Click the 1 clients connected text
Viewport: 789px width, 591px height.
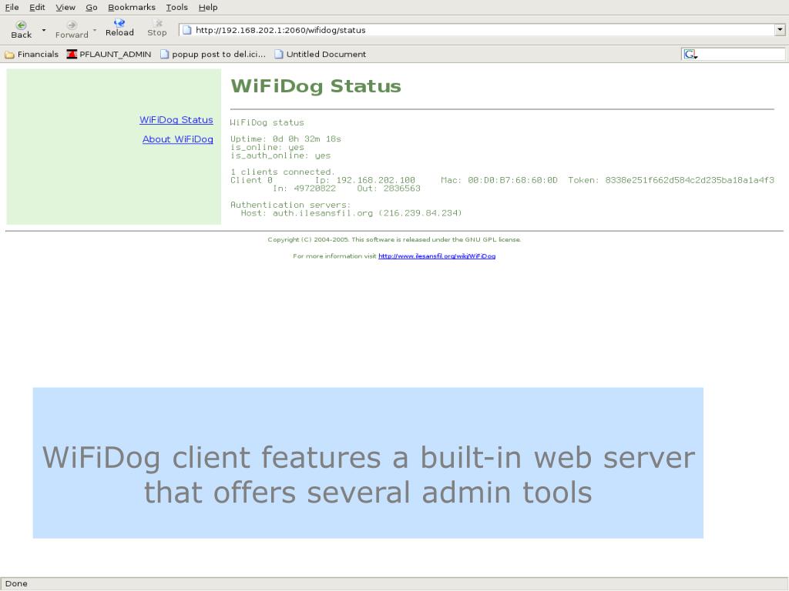point(283,172)
